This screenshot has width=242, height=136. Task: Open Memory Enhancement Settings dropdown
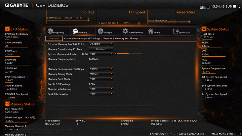coord(101,69)
